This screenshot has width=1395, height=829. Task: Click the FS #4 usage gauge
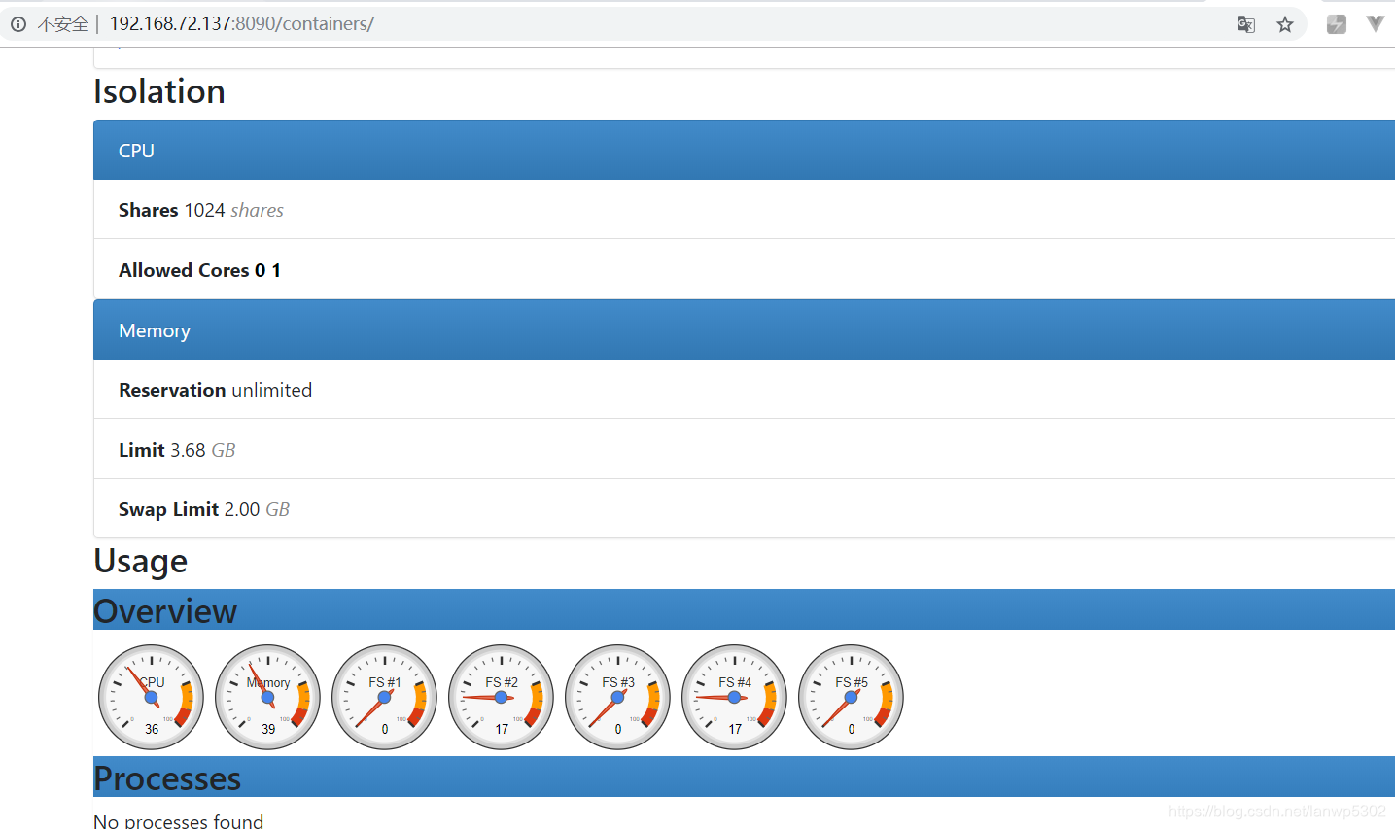(734, 697)
